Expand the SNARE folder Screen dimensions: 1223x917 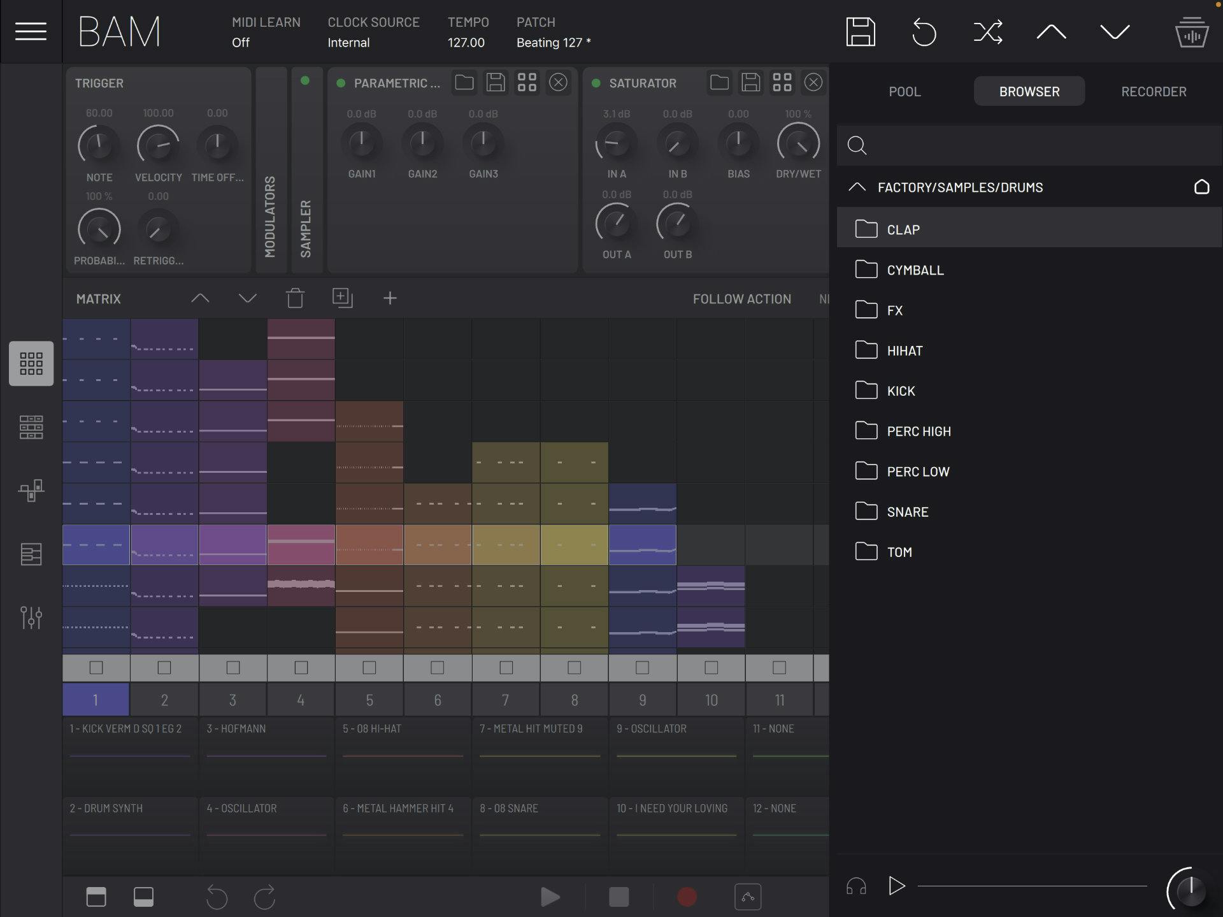[907, 511]
